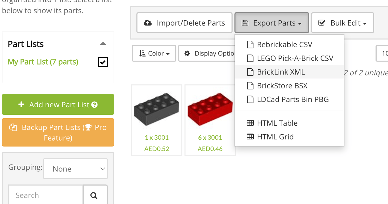Click the search magnifier icon button
The image size is (388, 204).
coord(94,195)
